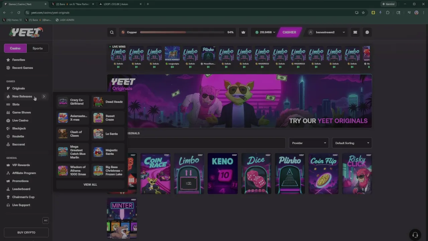Image resolution: width=428 pixels, height=241 pixels.
Task: Switch to the Sports tab
Action: (x=37, y=48)
